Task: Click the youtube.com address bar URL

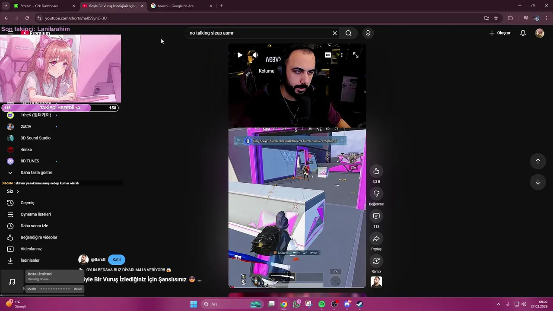Action: click(76, 18)
